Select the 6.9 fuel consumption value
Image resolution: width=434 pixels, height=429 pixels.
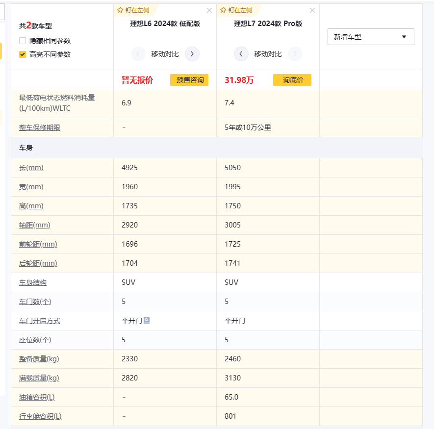tap(126, 103)
